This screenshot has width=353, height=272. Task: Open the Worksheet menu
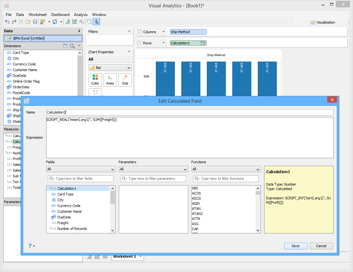tap(37, 15)
